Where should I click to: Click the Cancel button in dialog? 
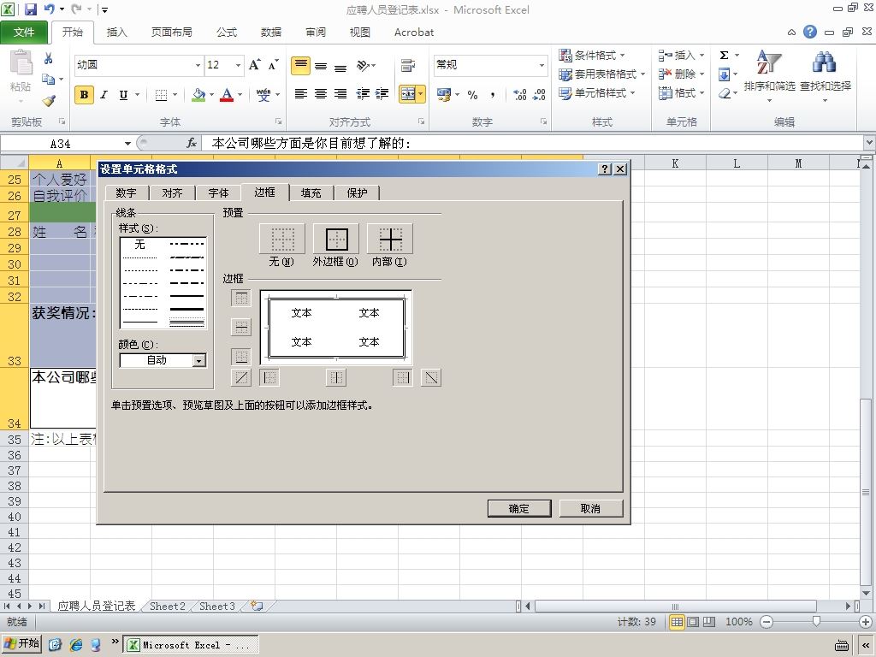590,508
